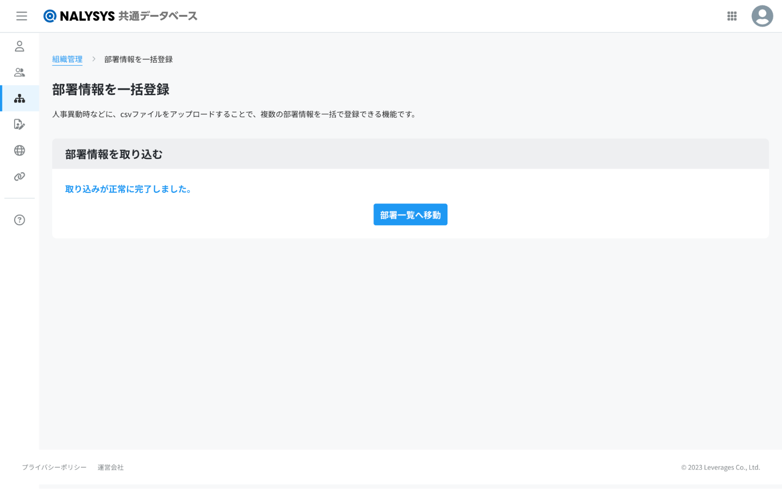This screenshot has height=489, width=782.
Task: Click the Leverages copyright footer text
Action: (720, 467)
